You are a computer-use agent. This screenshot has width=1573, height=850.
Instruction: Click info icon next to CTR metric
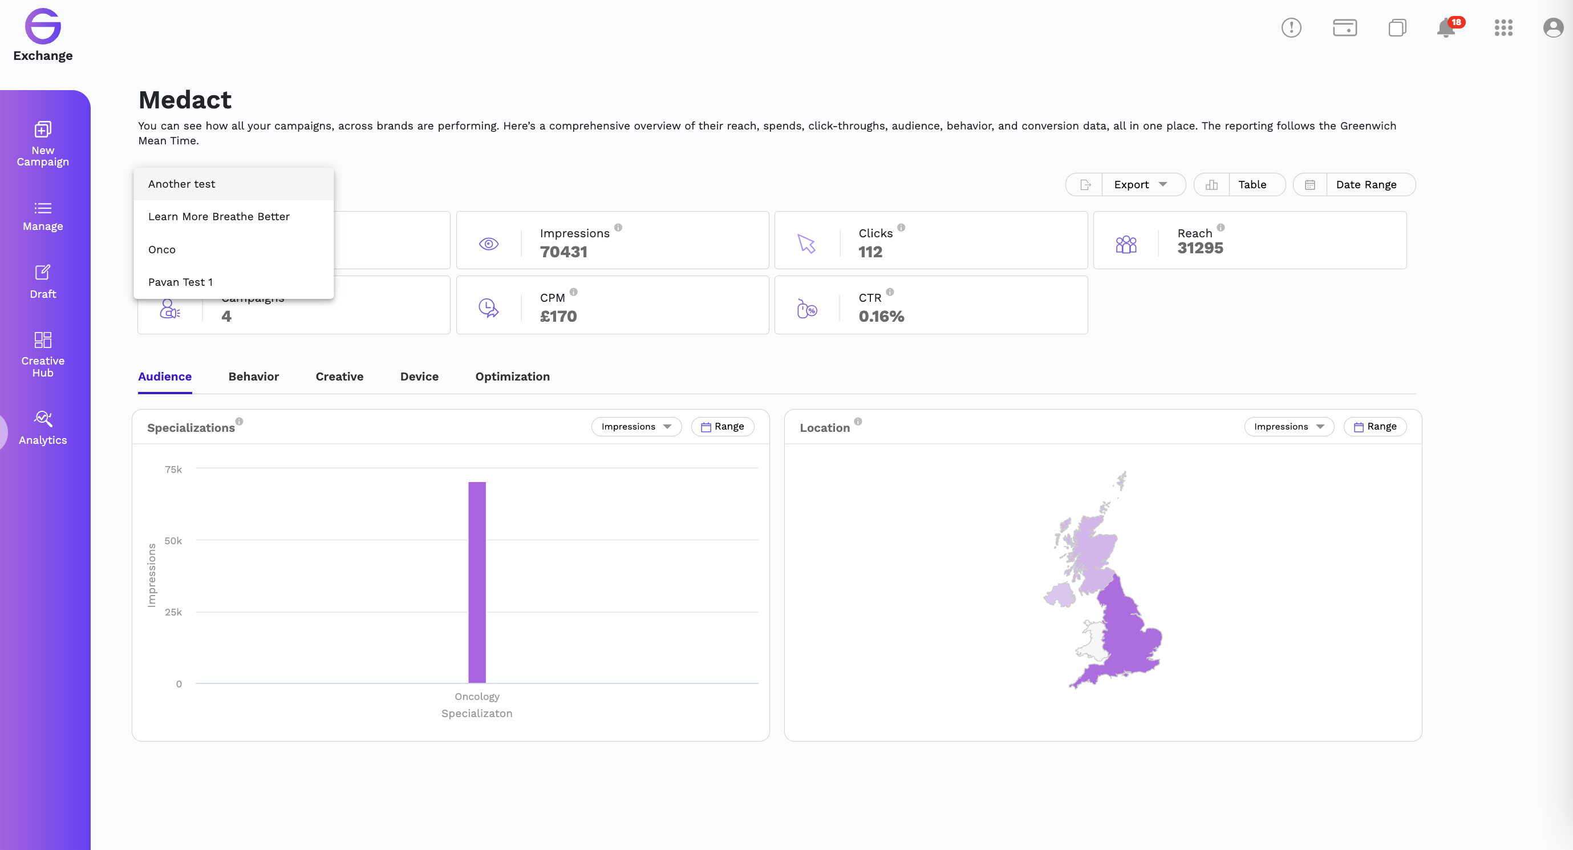pyautogui.click(x=890, y=292)
